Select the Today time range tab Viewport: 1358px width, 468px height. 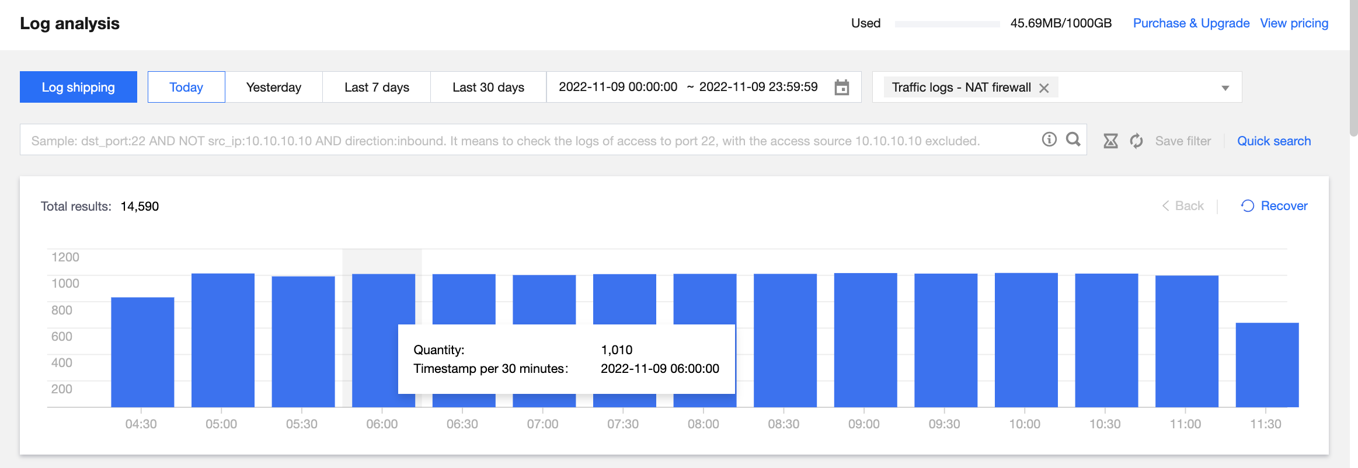pyautogui.click(x=186, y=87)
